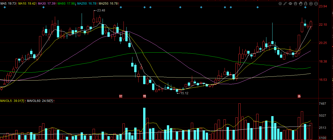The width and height of the screenshot is (333, 140).
Task: Click the 财 event marker
Action: (x=121, y=96)
